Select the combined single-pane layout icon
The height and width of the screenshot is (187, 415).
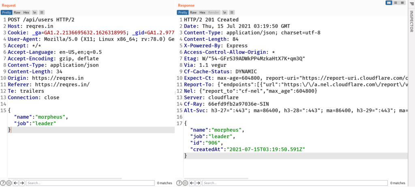coord(402,3)
